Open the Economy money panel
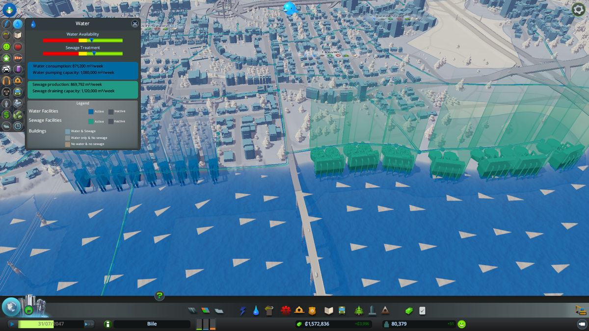 [409, 311]
